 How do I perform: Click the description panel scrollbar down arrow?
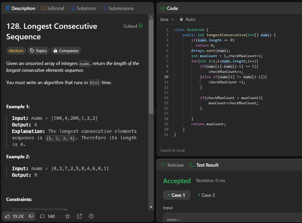click(x=151, y=207)
